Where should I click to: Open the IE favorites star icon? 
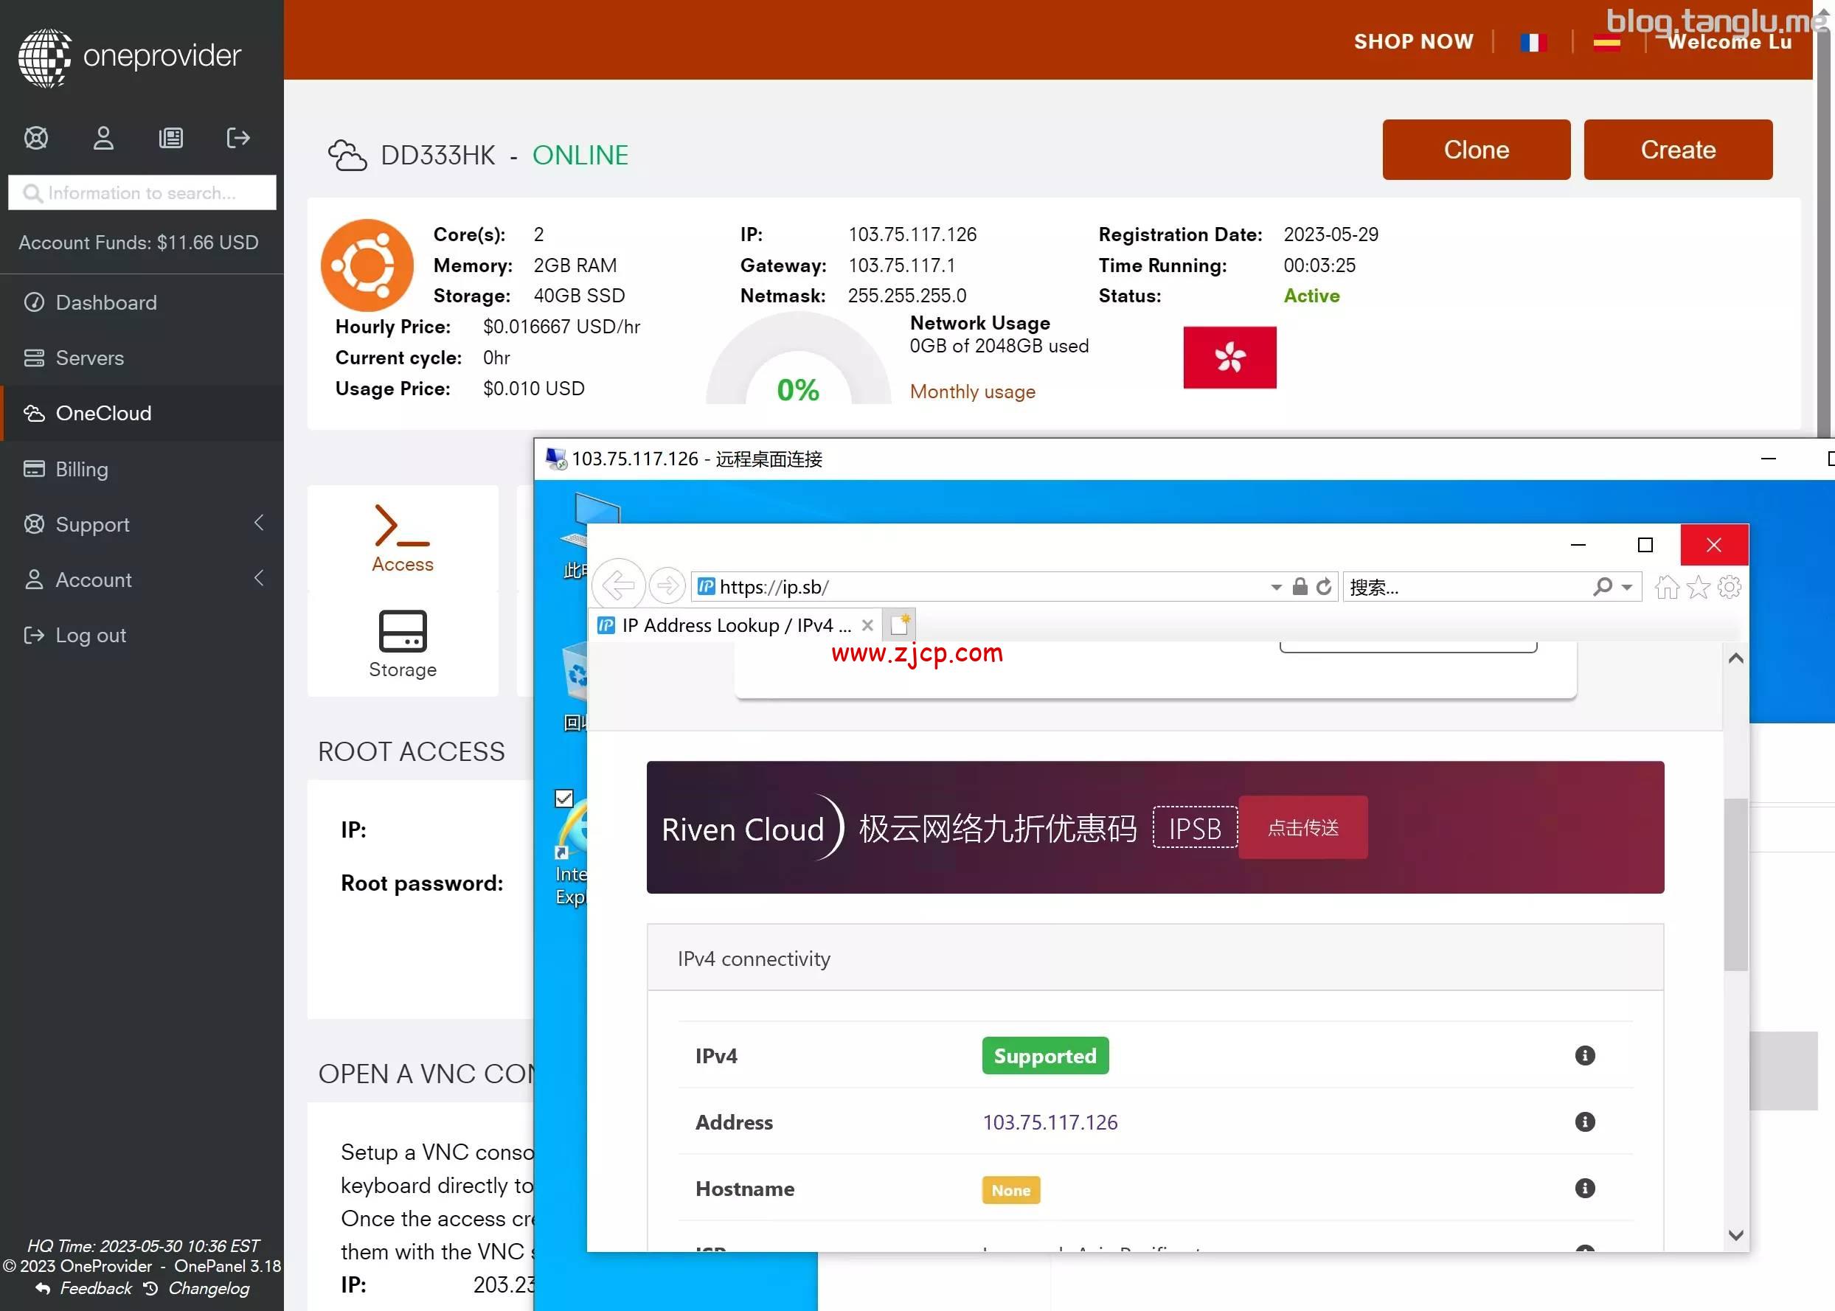click(1698, 587)
